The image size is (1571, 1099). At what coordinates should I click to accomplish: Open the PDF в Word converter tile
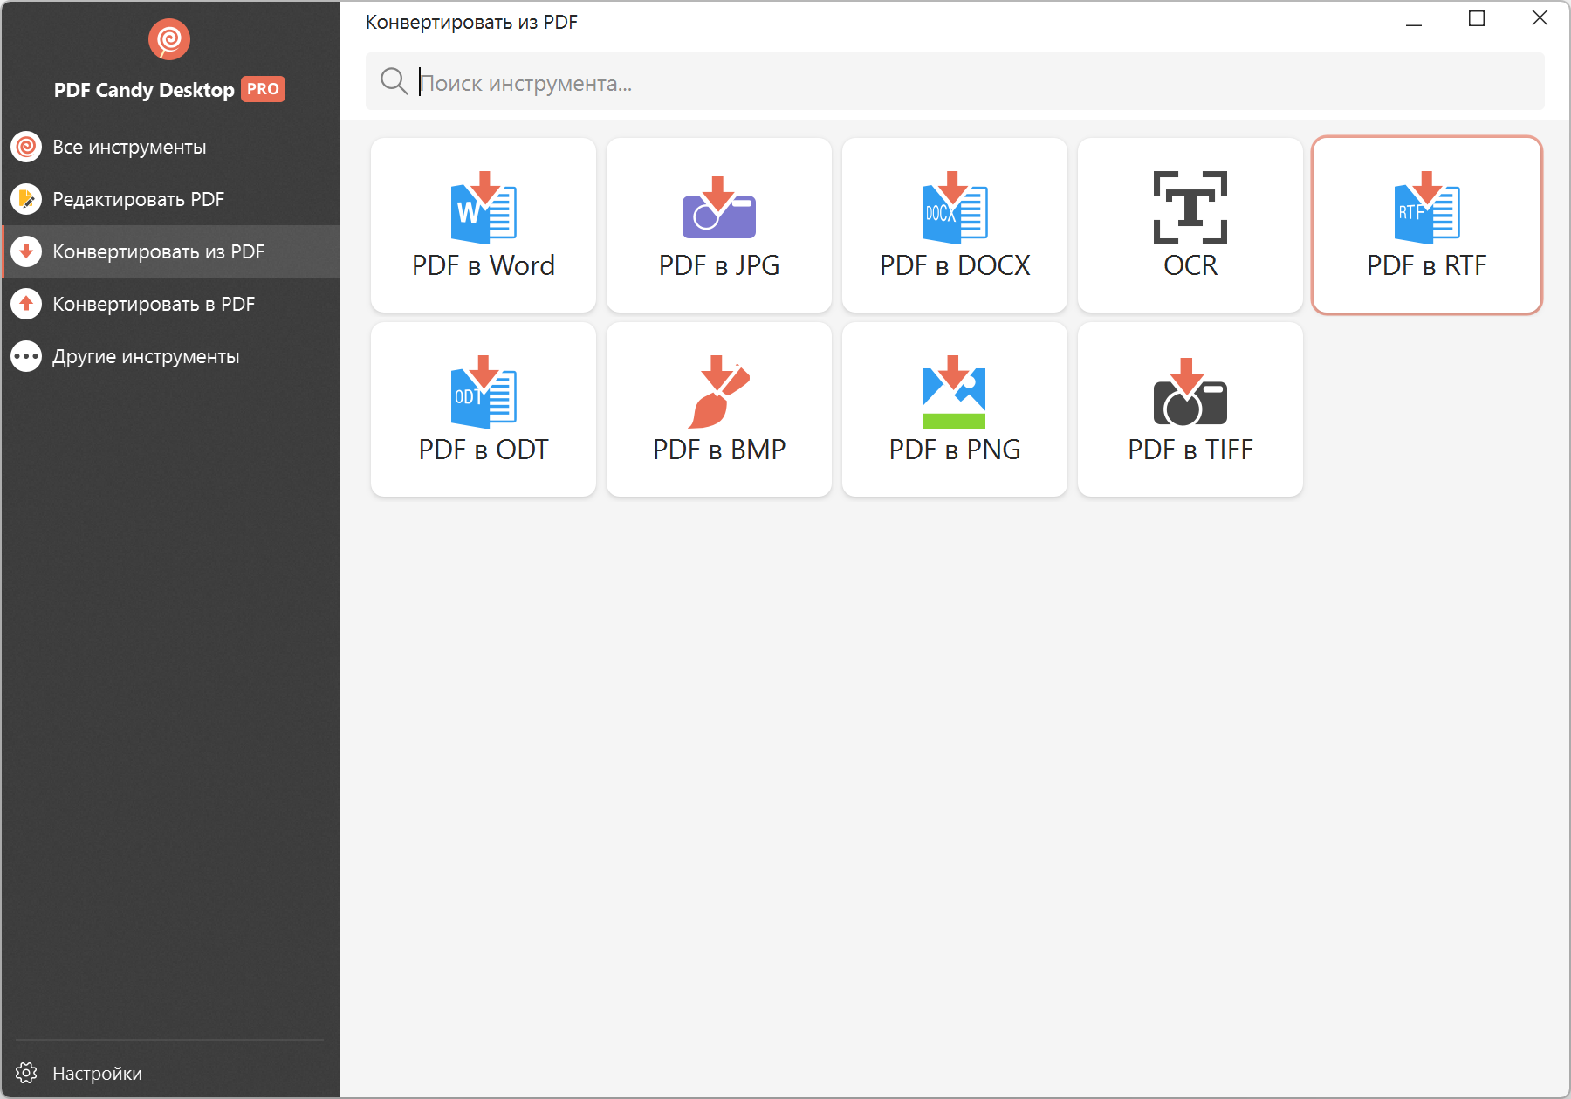click(x=484, y=225)
